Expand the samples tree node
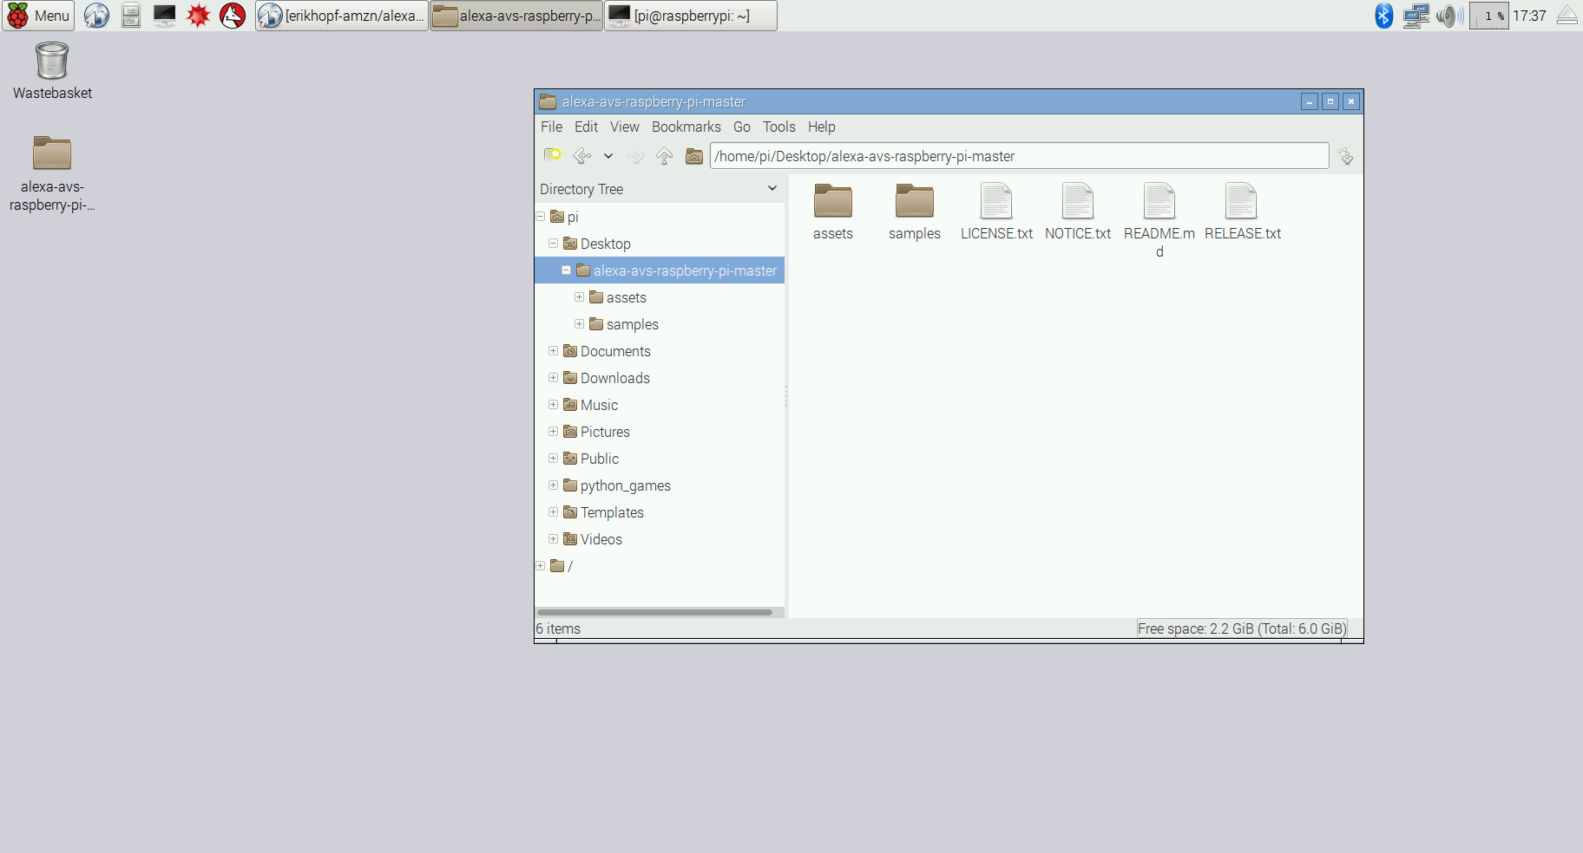 point(579,324)
